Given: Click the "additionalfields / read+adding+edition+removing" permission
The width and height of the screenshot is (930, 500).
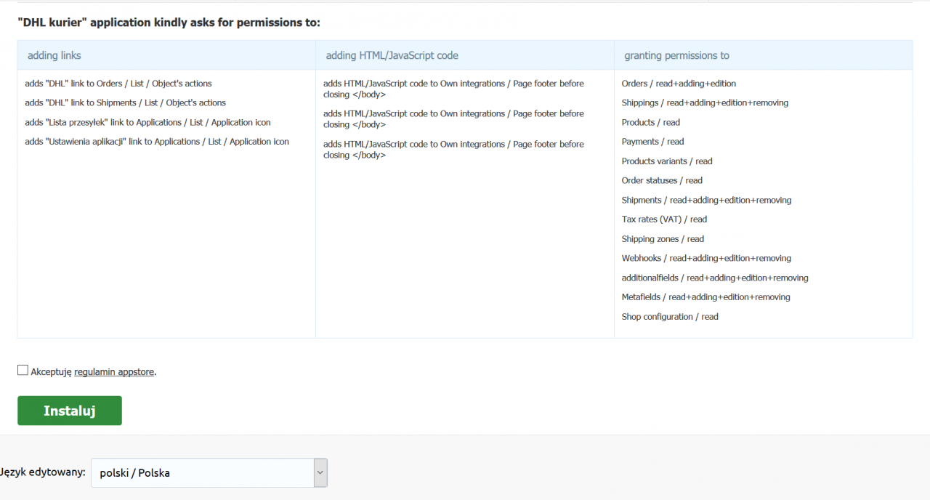Looking at the screenshot, I should click(715, 278).
